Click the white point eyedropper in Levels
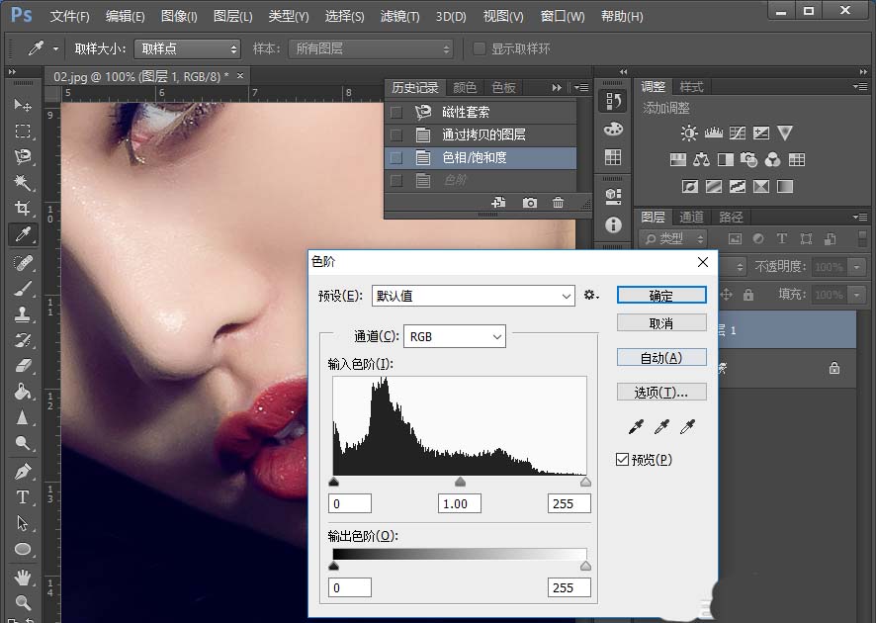876x623 pixels. click(x=687, y=426)
